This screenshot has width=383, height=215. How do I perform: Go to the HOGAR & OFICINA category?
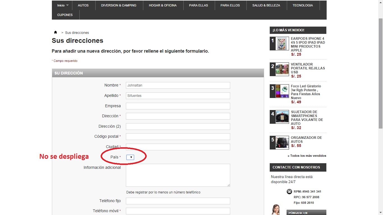pyautogui.click(x=163, y=5)
